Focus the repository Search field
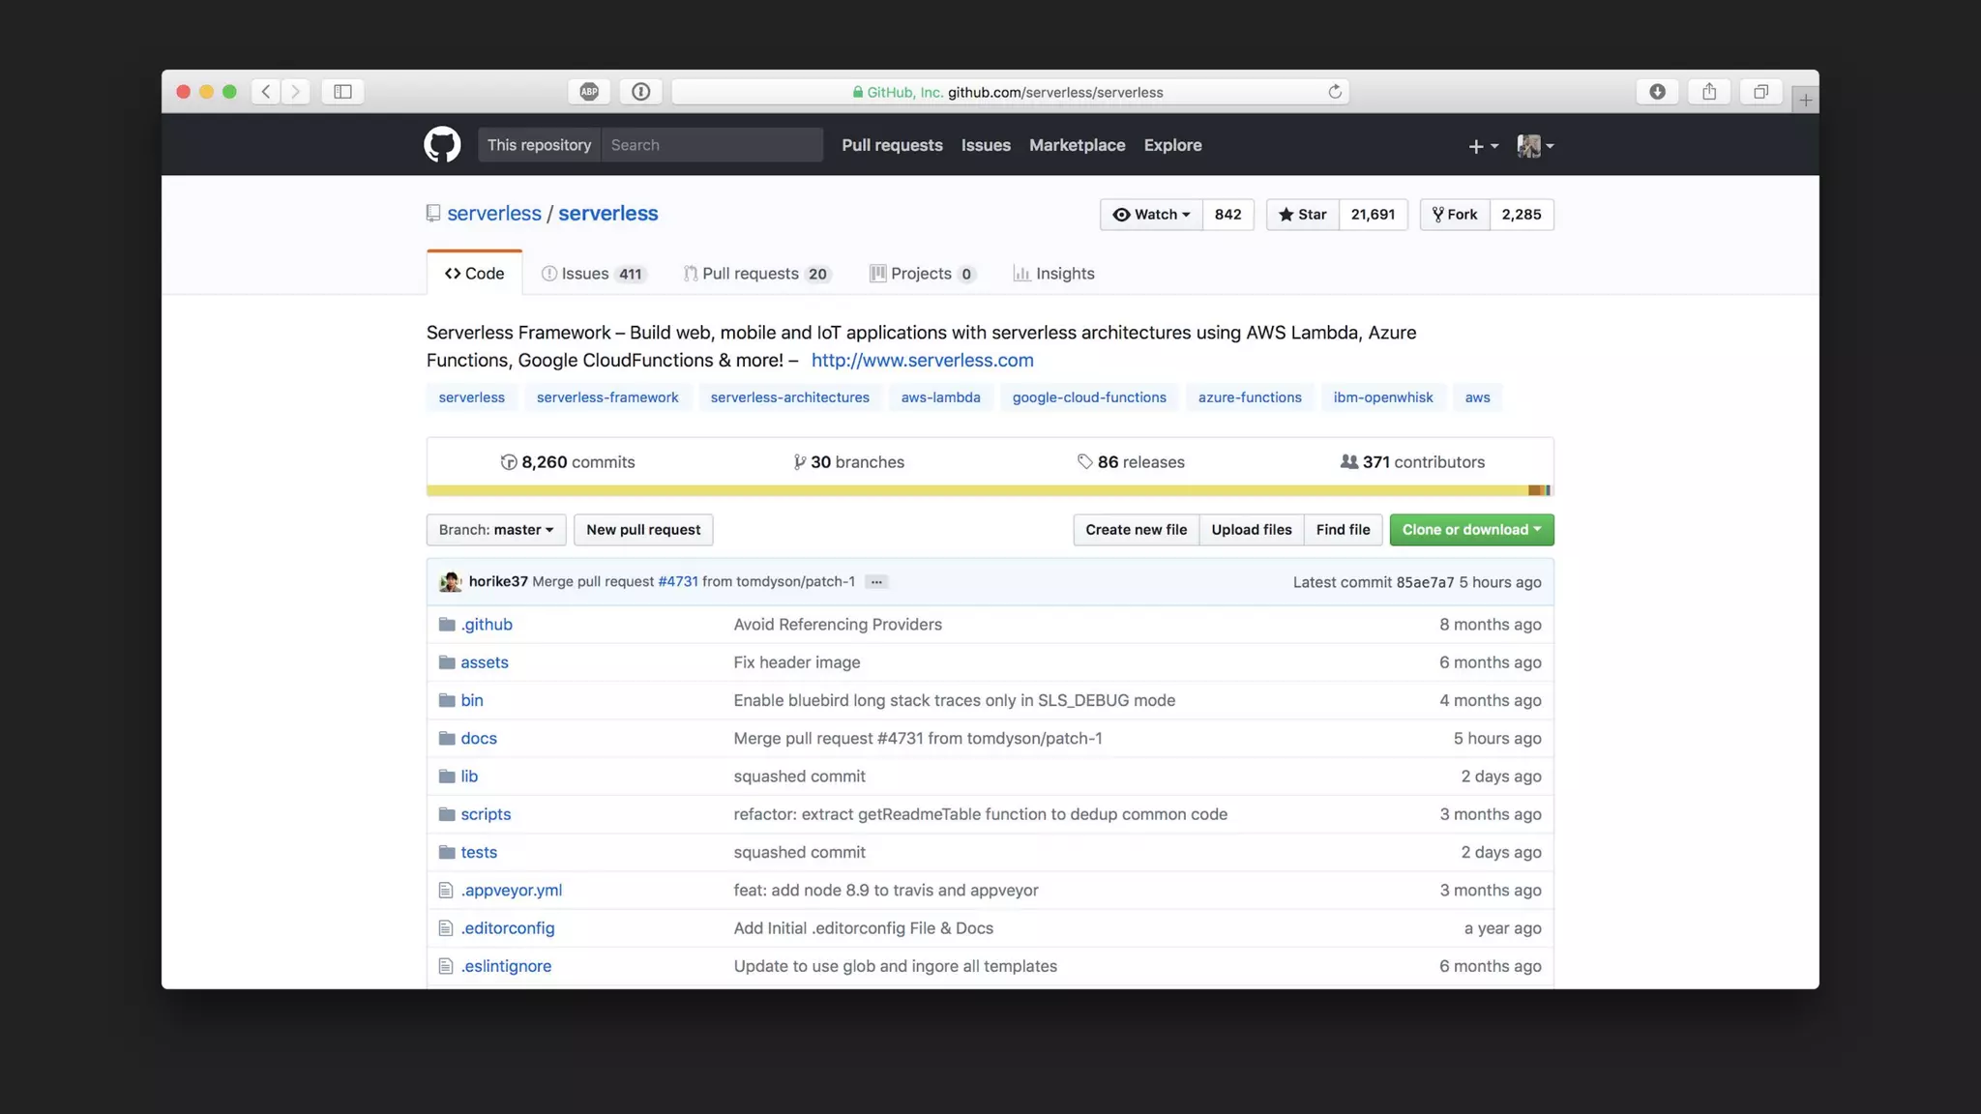Image resolution: width=1981 pixels, height=1114 pixels. 711,145
